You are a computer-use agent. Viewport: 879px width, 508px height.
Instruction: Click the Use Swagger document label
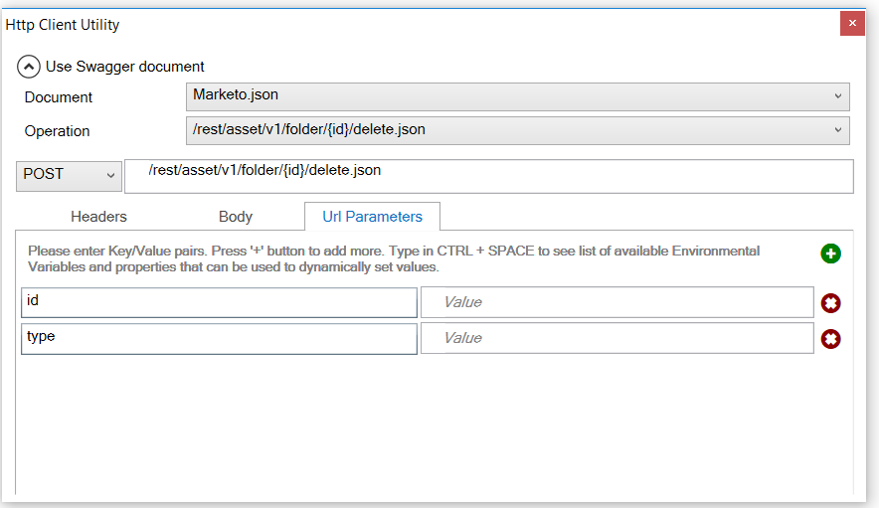(125, 67)
